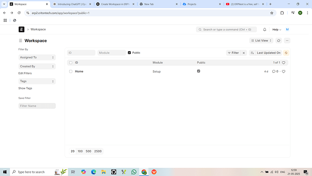Open the Help menu
This screenshot has width=312, height=176.
pos(277,29)
